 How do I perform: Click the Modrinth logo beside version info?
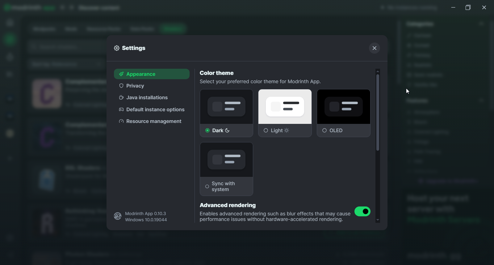pyautogui.click(x=118, y=216)
